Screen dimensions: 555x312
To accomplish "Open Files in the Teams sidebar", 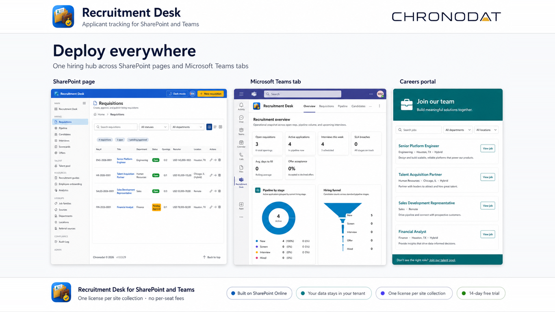I will (241, 169).
